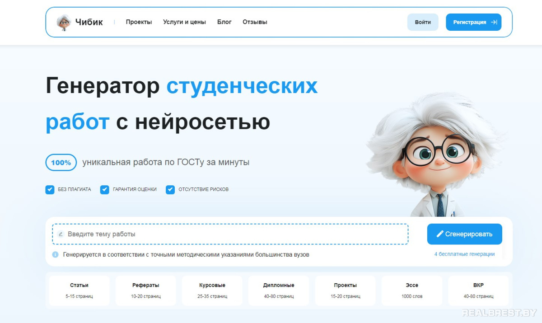Click the Войти button
Viewport: 542px width, 323px height.
click(423, 22)
